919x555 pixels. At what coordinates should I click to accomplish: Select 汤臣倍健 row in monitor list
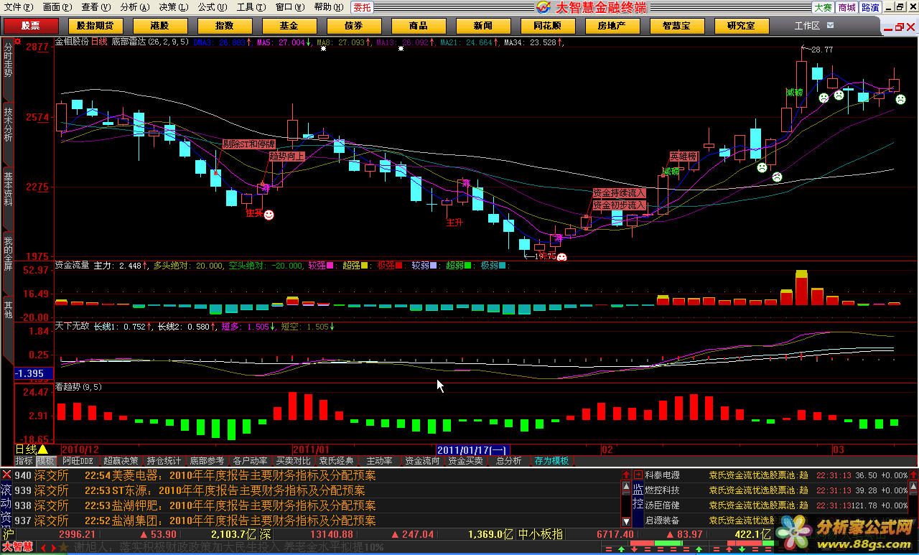click(x=775, y=505)
